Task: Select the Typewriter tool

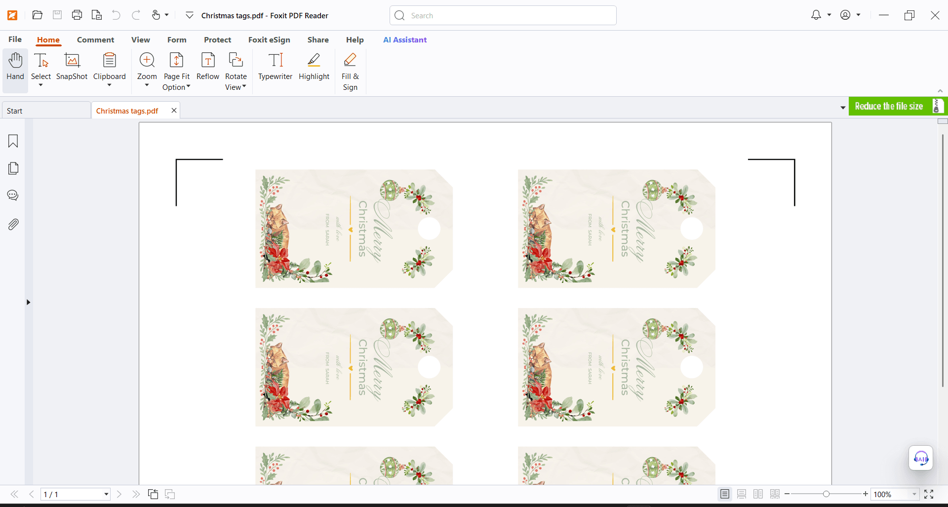Action: tap(276, 67)
